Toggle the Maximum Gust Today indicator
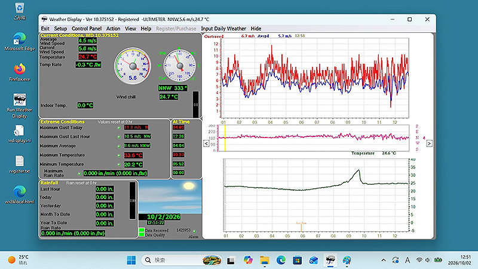478x269 pixels. click(x=119, y=128)
